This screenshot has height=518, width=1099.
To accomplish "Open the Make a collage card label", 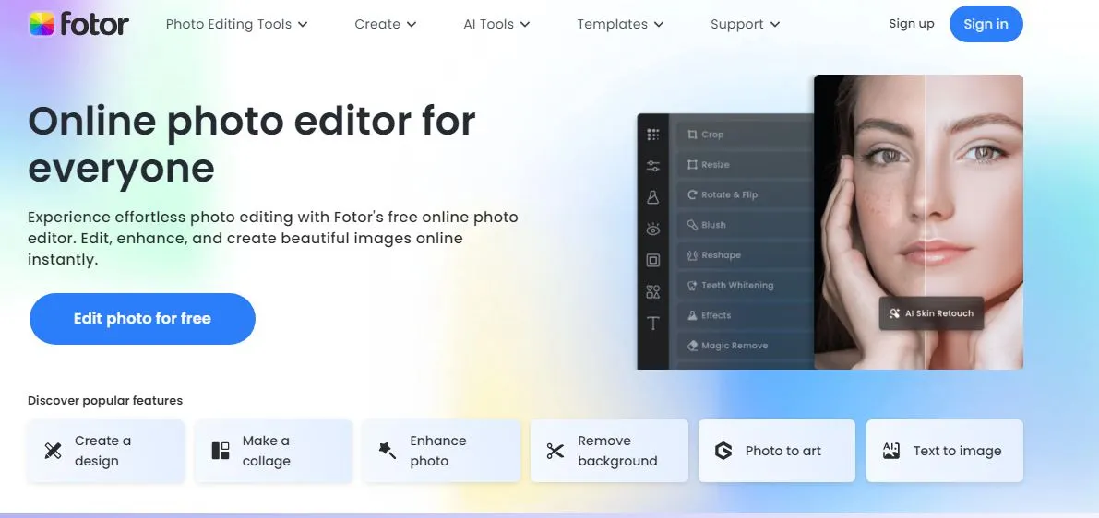I will tap(267, 451).
